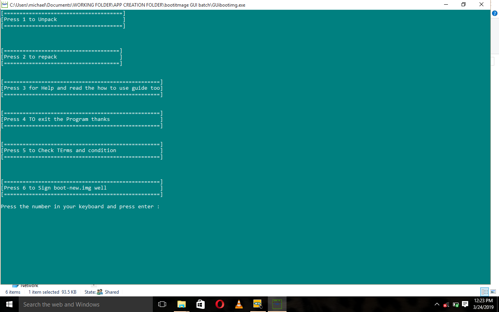Show hidden system tray icons

coord(437,305)
